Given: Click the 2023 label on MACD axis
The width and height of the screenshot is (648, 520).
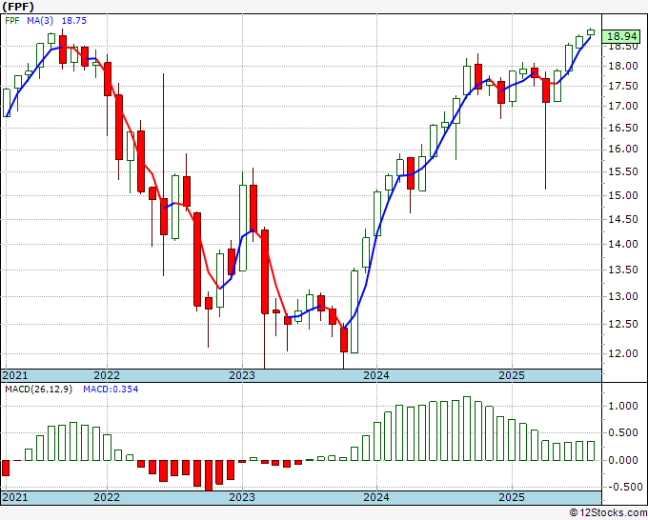Looking at the screenshot, I should 242,497.
